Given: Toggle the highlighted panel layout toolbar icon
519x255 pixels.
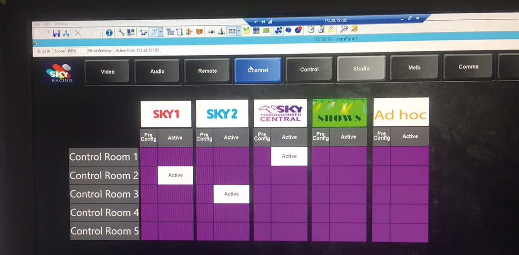Looking at the screenshot, I should (154, 32).
